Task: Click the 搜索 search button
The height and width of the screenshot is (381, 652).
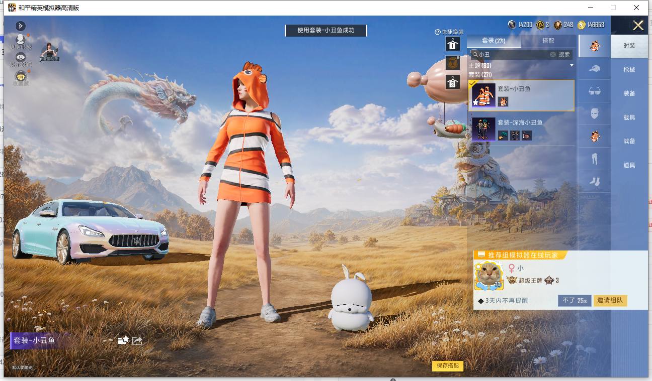Action: [564, 54]
